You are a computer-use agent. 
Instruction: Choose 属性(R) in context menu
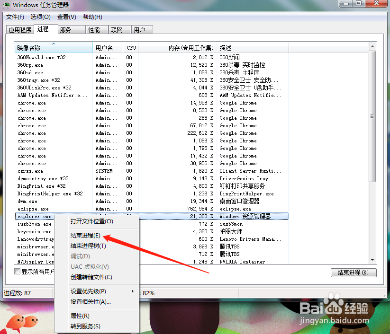(x=97, y=316)
